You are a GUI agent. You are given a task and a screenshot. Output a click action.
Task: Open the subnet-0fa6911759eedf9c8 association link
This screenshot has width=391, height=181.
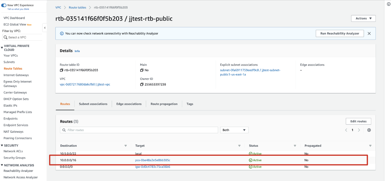click(x=250, y=72)
